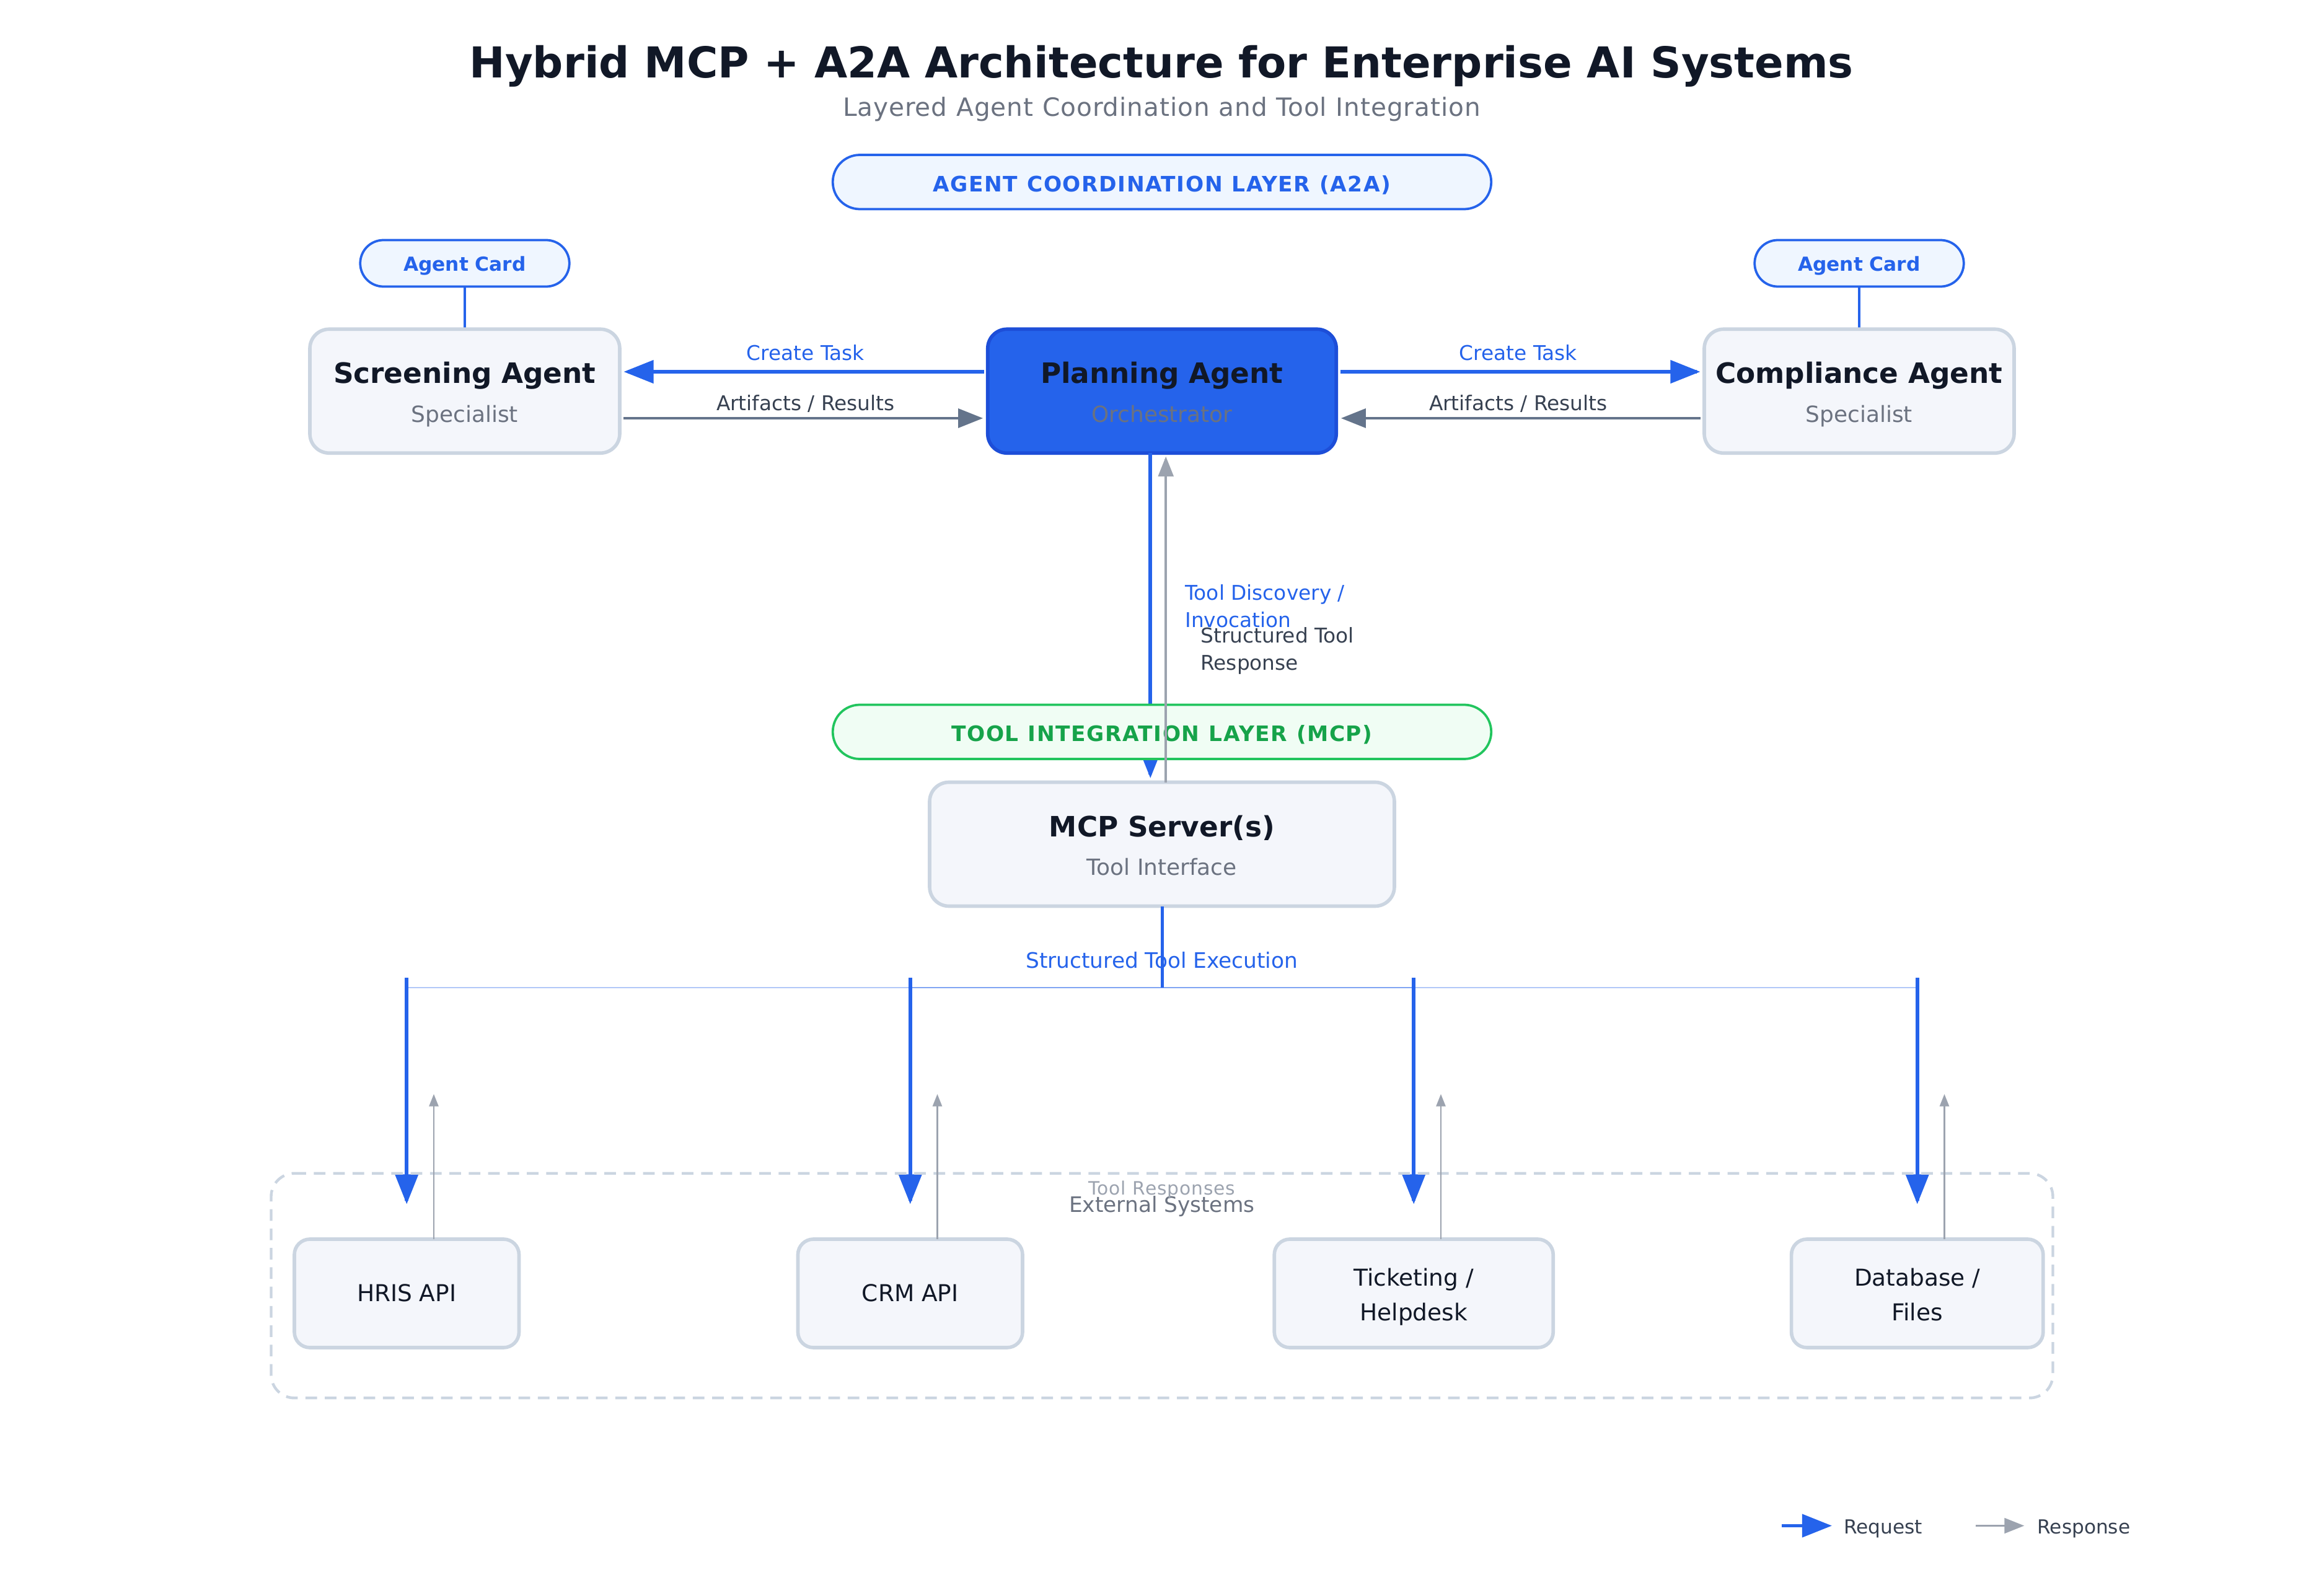Select the Database / Files node
Viewport: 2324px width, 1588px height.
coord(1915,1293)
